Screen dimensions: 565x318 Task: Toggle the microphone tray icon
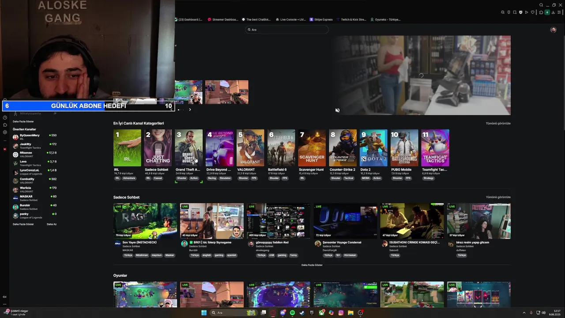pos(531,313)
